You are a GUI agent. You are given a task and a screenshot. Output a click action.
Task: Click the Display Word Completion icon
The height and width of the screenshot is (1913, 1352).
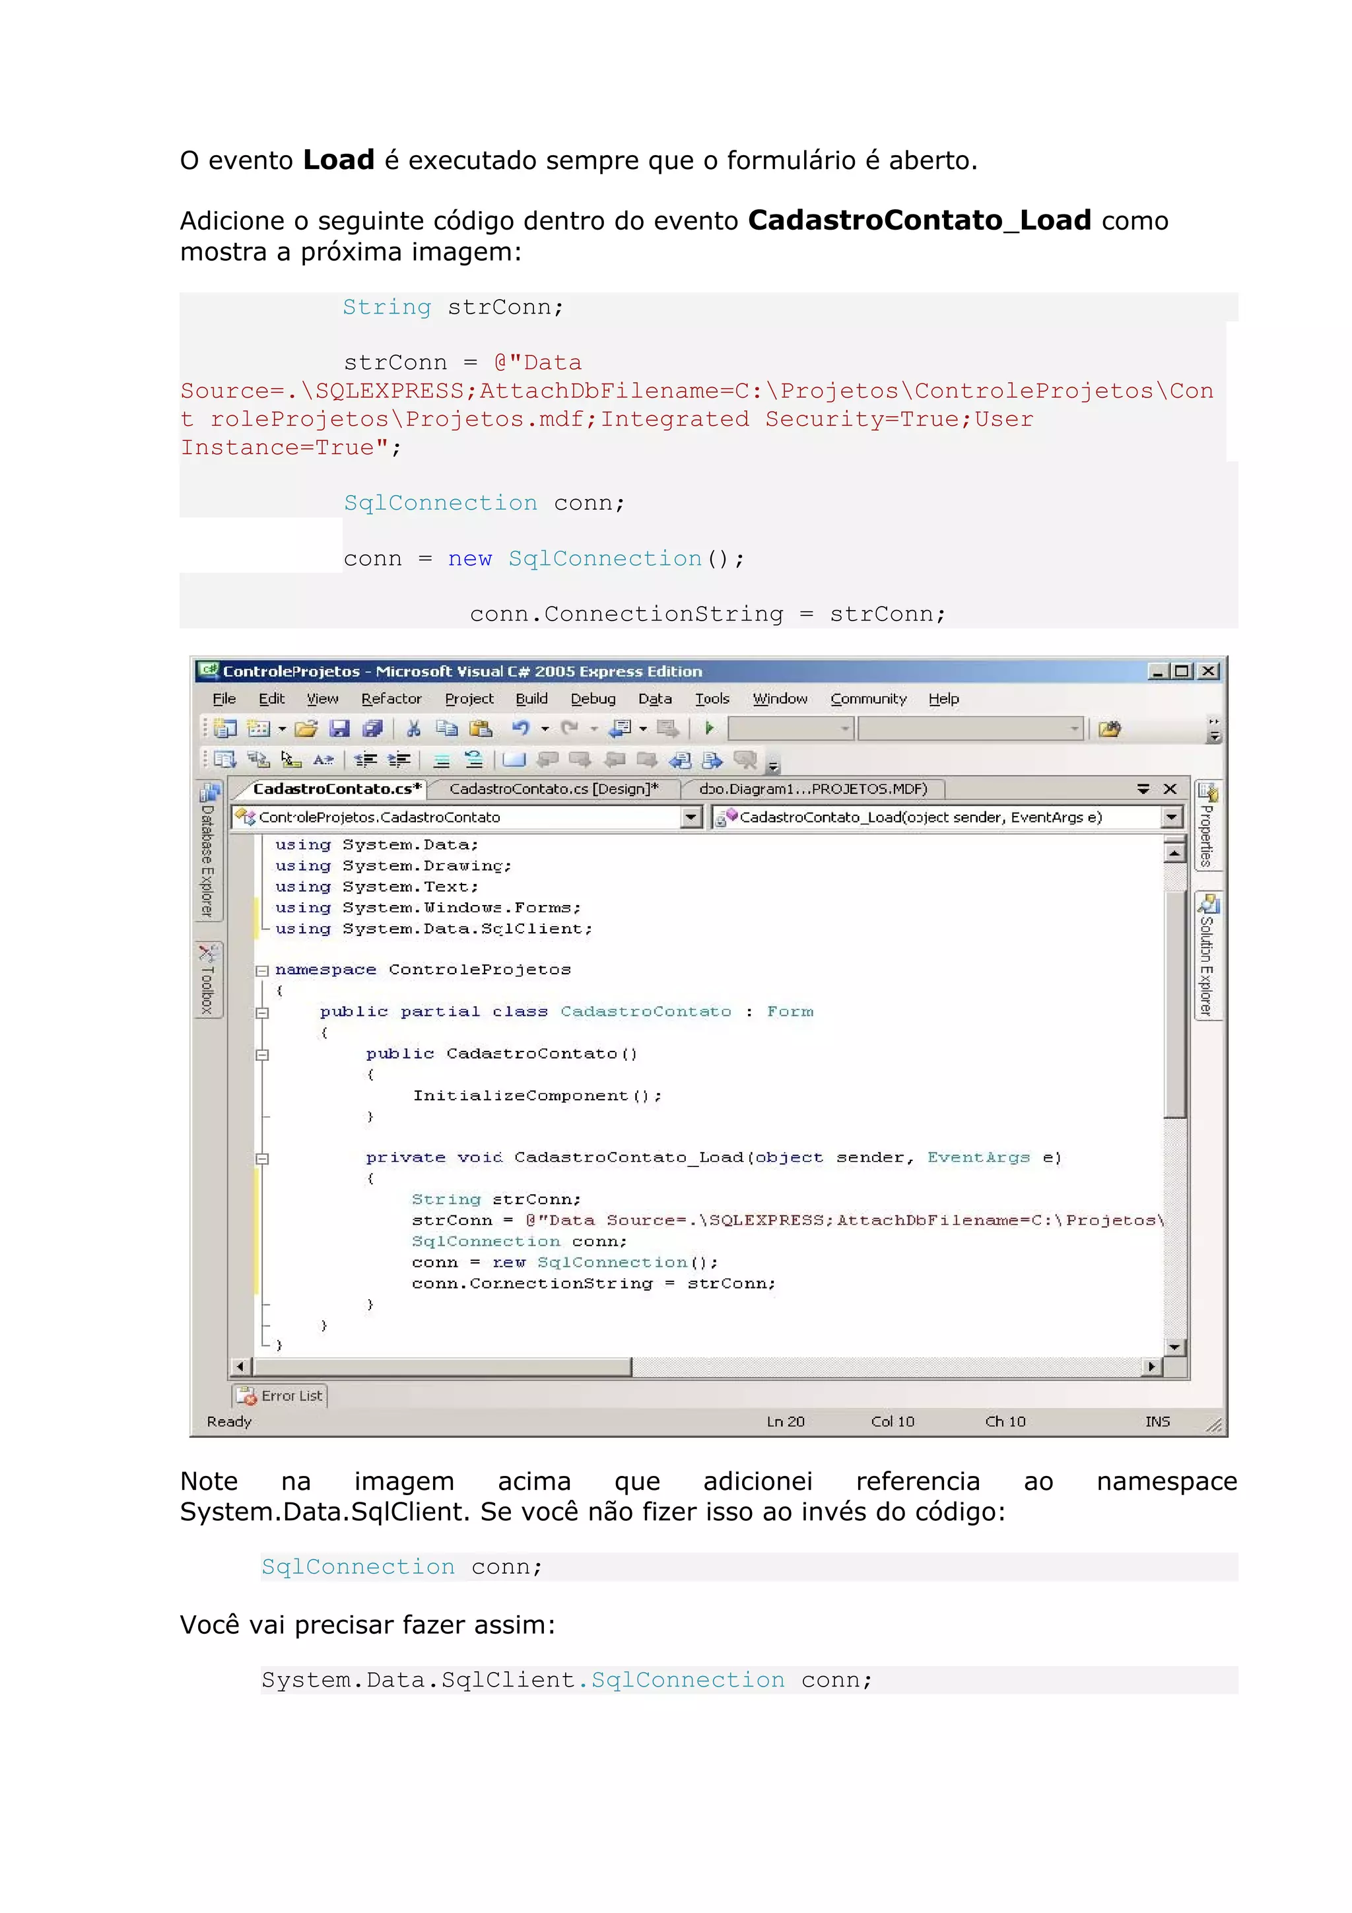323,760
